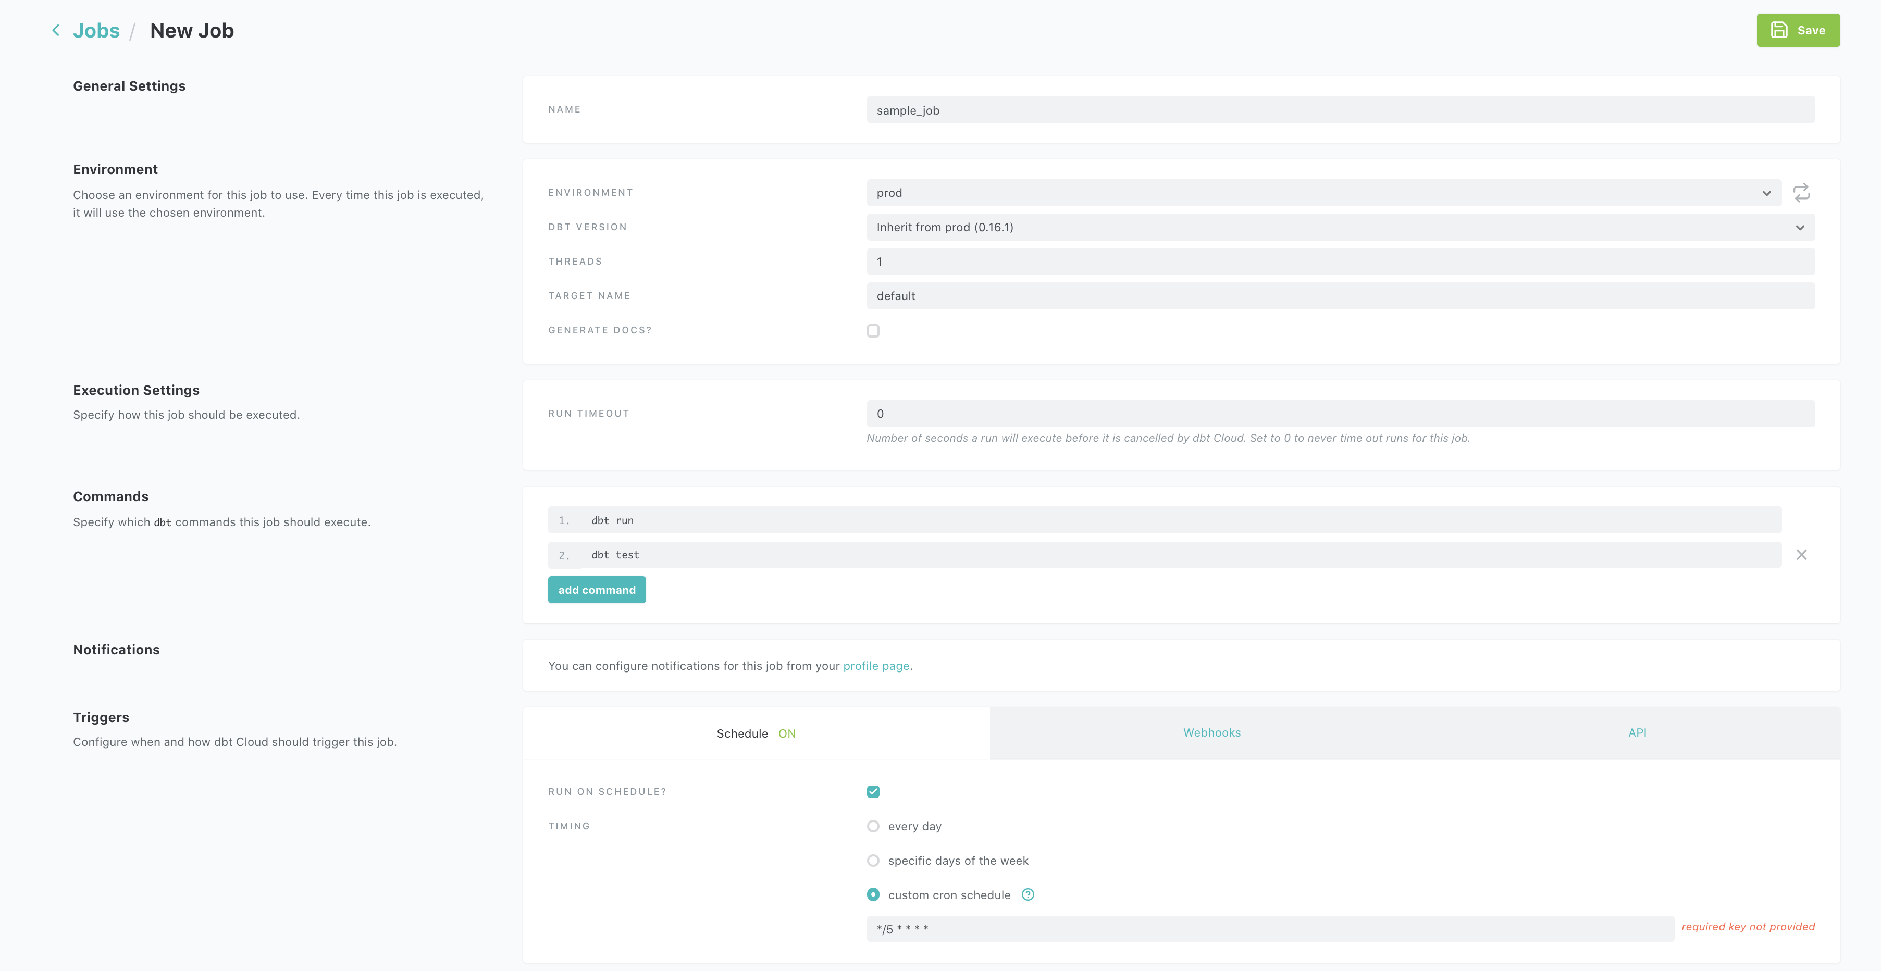Select the every day timing option

pyautogui.click(x=873, y=827)
